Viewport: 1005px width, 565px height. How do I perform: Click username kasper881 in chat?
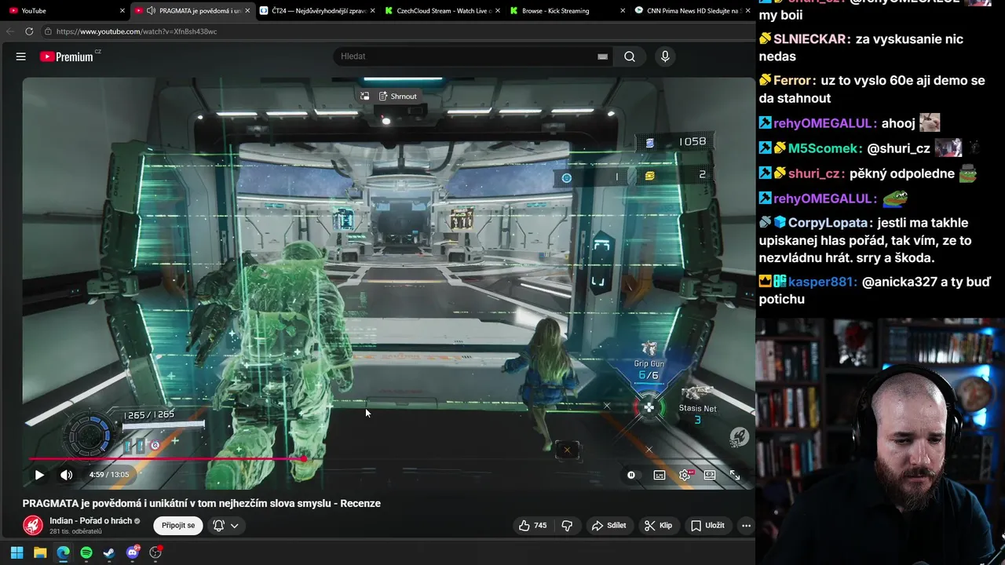pyautogui.click(x=822, y=282)
